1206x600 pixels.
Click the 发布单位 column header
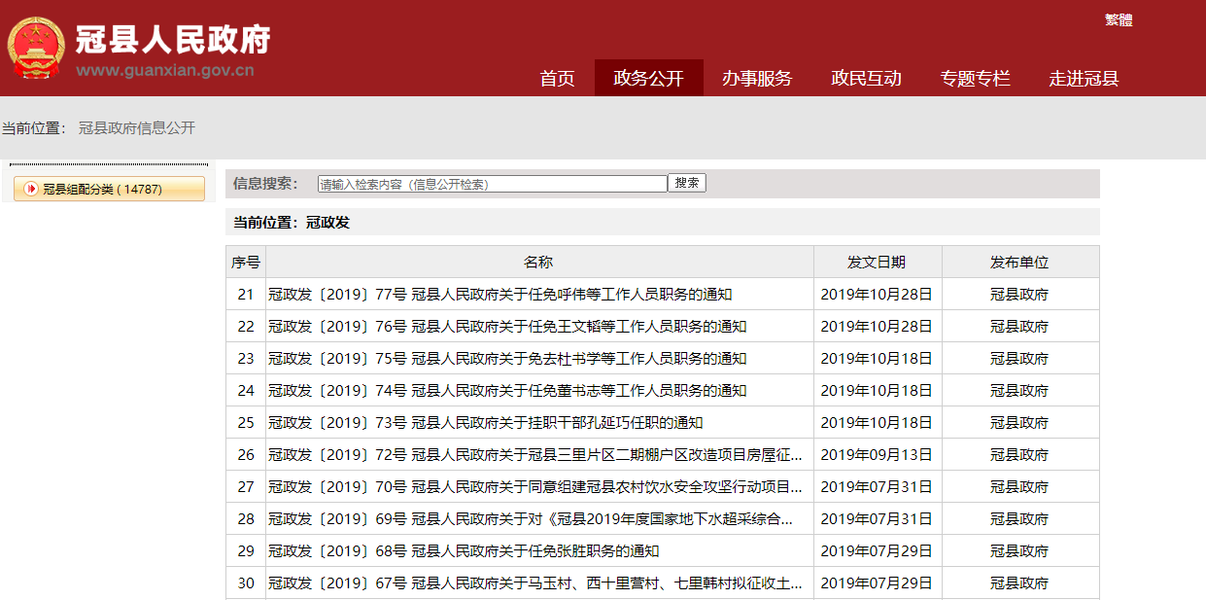(x=1019, y=262)
